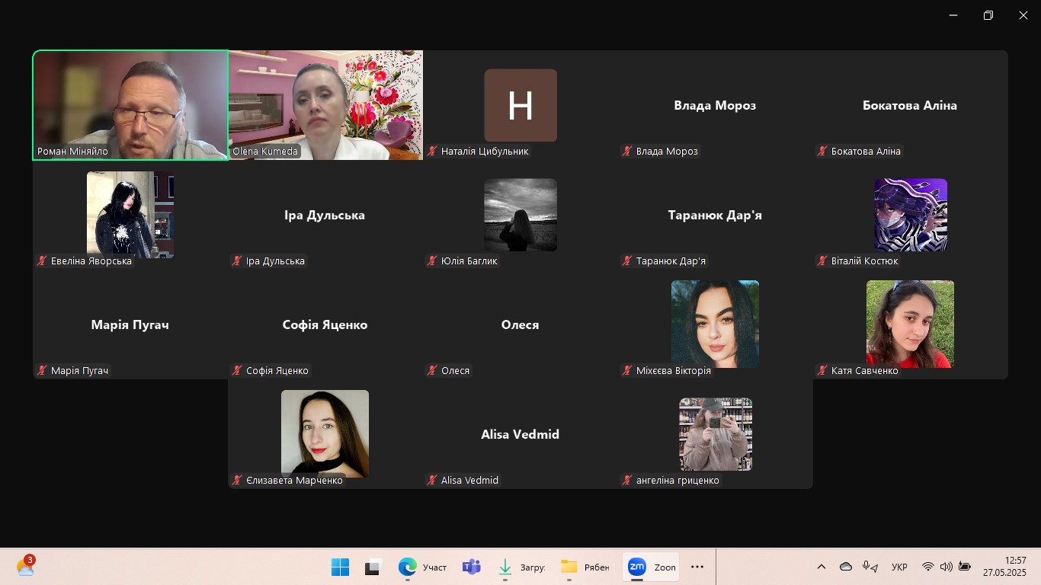The width and height of the screenshot is (1041, 585).
Task: Open the clock and date calendar panel
Action: coord(1004,567)
